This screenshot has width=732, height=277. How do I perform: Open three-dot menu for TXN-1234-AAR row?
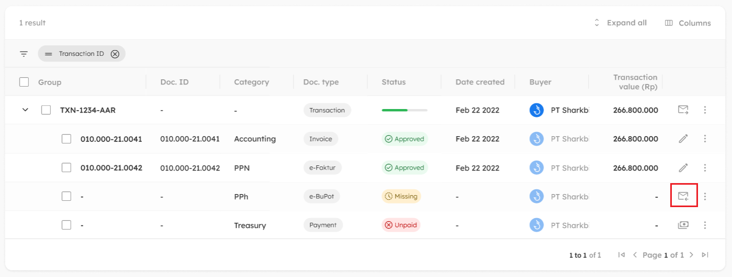click(705, 110)
